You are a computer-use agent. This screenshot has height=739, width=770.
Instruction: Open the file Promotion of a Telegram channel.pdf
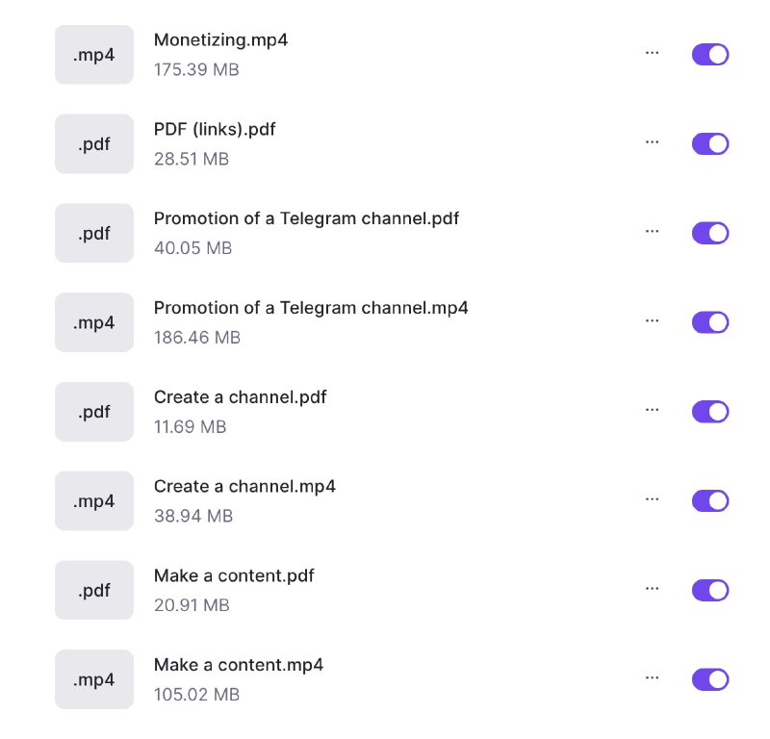[x=306, y=218]
